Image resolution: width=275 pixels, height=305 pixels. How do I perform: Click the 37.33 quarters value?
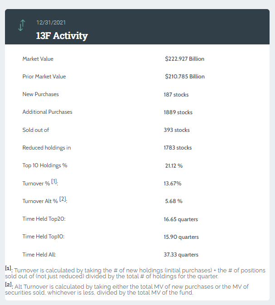[x=181, y=255]
